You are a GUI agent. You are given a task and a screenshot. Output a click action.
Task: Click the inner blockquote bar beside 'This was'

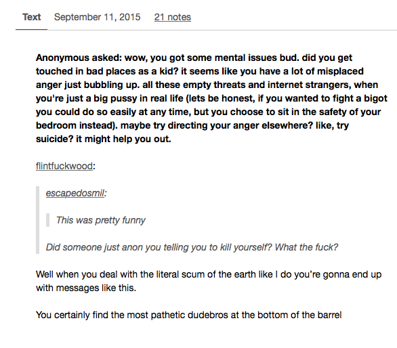pos(47,220)
